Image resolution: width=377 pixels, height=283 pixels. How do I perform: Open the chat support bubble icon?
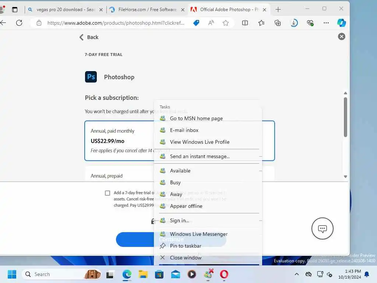click(322, 228)
